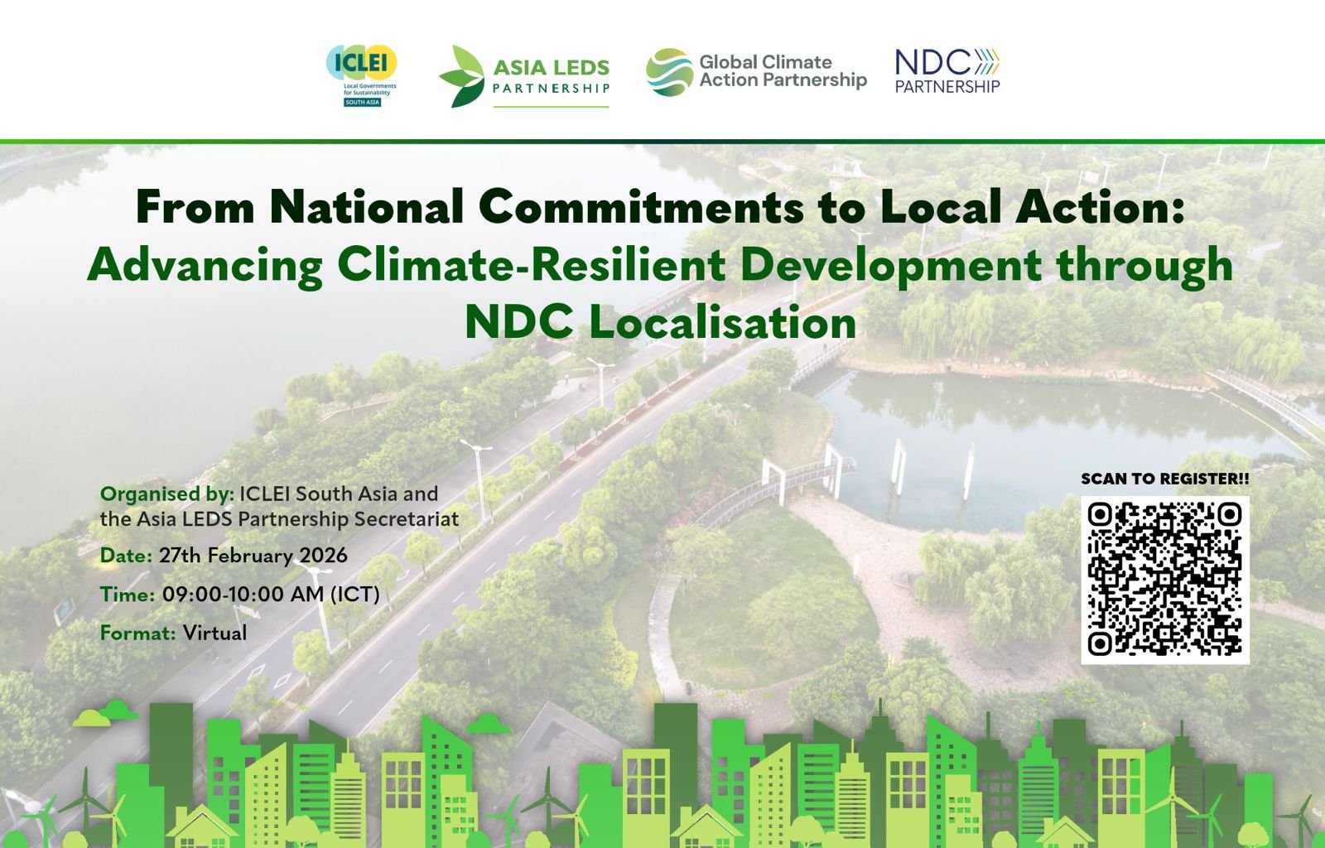This screenshot has width=1325, height=848.
Task: Click the time '09:00-10:00 AM (ICT)'
Action: point(270,595)
